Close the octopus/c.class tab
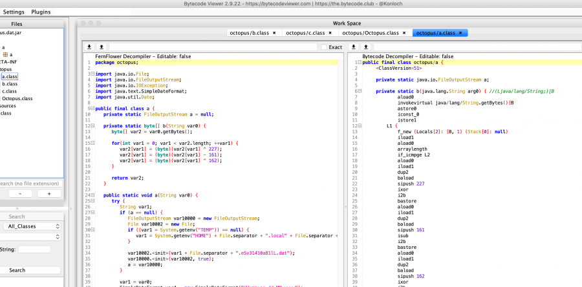 330,33
